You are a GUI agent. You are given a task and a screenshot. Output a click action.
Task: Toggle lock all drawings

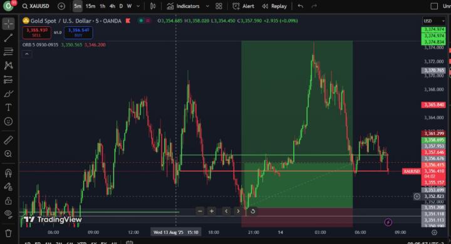8,200
